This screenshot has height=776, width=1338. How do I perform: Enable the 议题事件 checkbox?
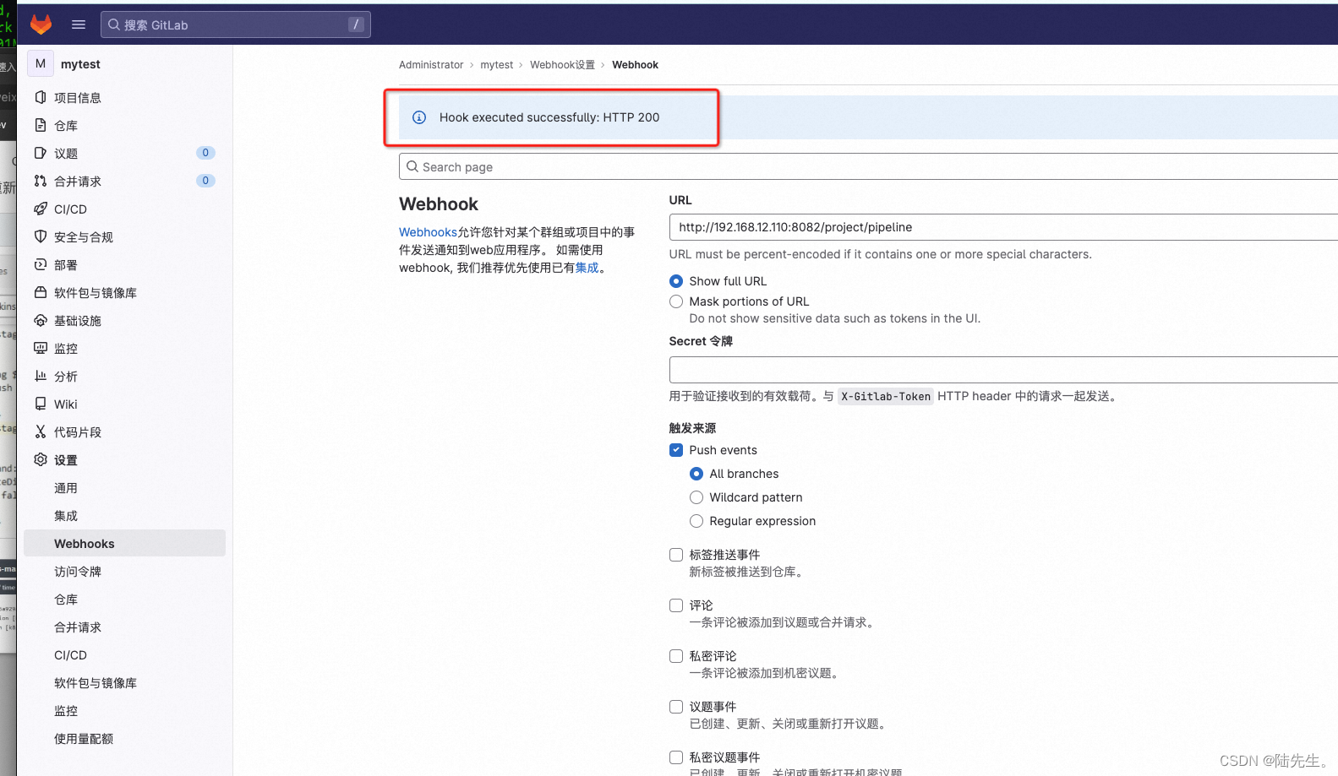tap(676, 707)
